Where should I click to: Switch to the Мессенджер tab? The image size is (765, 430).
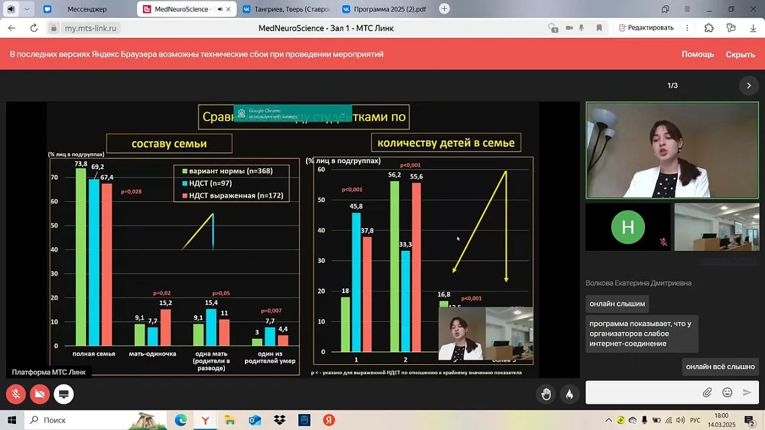click(x=87, y=9)
